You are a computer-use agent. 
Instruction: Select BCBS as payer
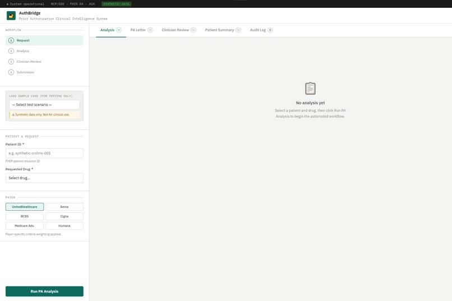coord(25,216)
